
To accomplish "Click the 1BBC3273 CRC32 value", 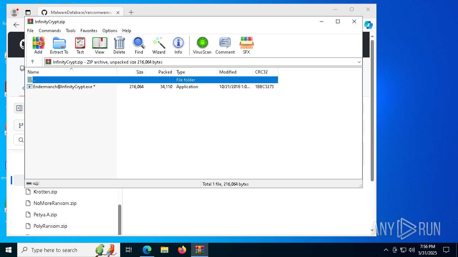I will click(264, 87).
